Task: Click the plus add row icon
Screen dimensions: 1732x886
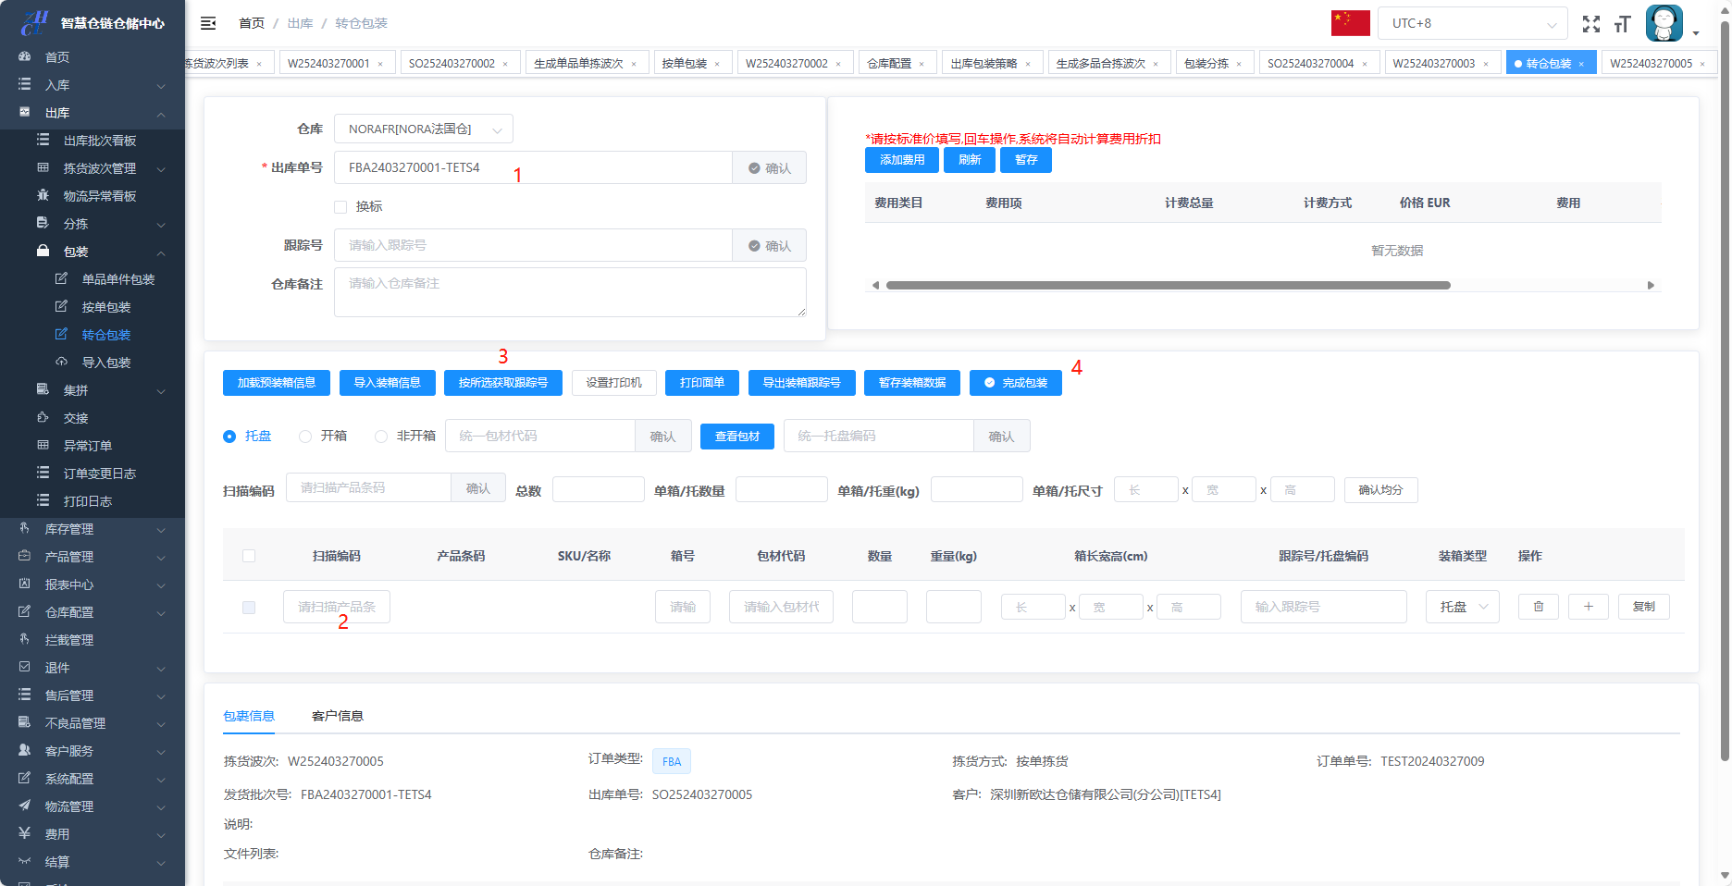Action: click(1588, 607)
